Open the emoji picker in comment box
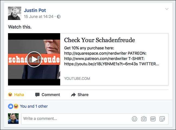Viewport: 176px width, 130px height. point(134,119)
